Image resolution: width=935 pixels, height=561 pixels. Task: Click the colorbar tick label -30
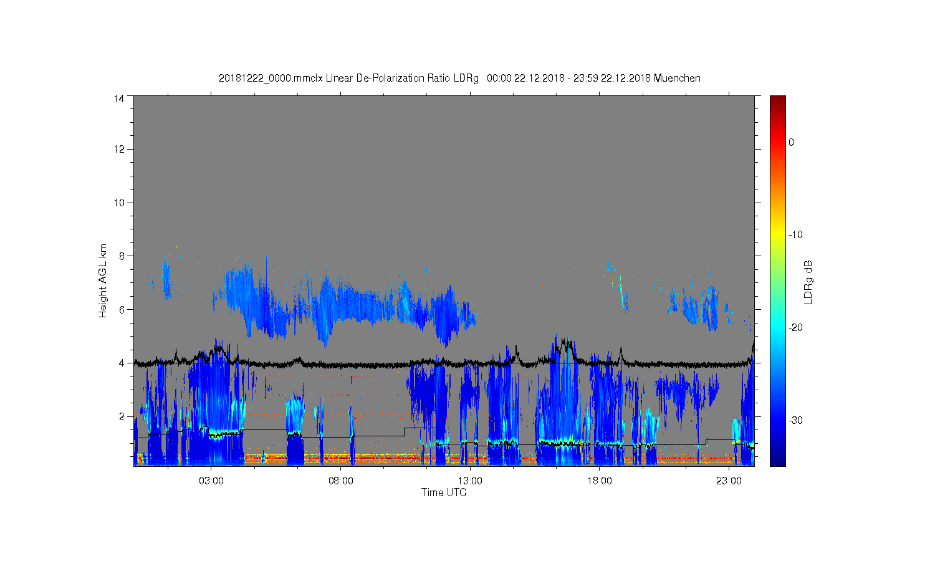pos(795,421)
